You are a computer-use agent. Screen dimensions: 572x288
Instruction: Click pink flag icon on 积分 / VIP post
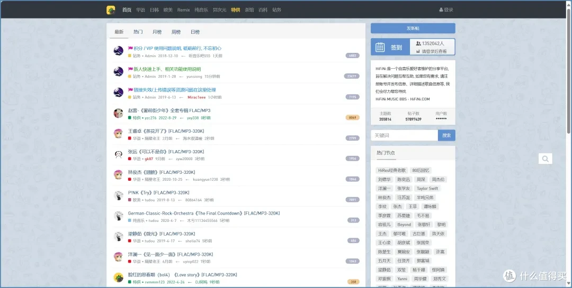130,49
